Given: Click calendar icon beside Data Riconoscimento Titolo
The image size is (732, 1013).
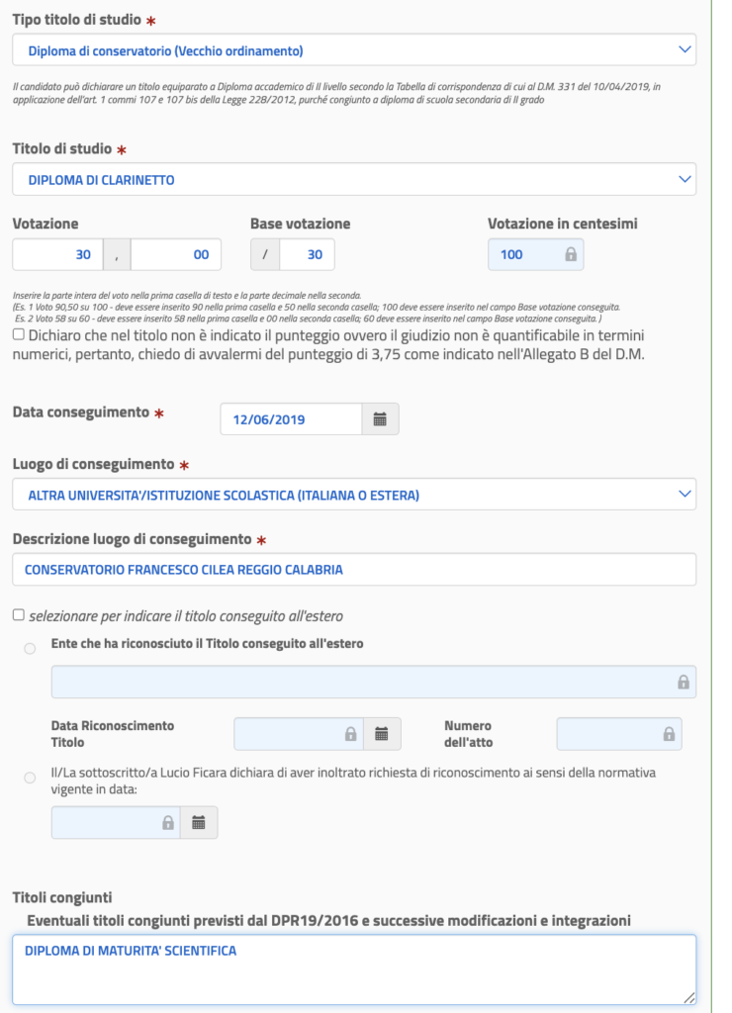Looking at the screenshot, I should click(x=381, y=734).
